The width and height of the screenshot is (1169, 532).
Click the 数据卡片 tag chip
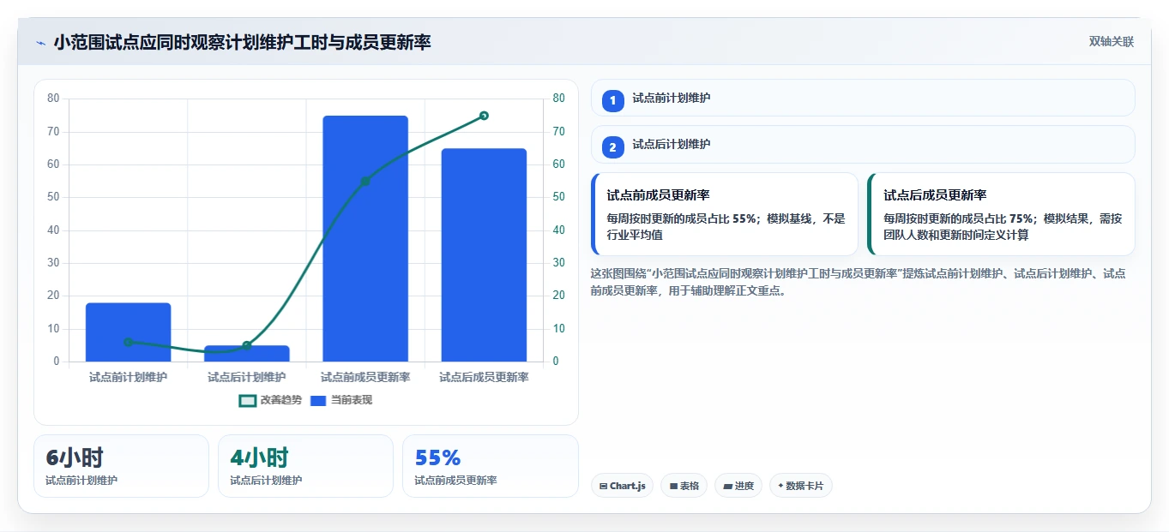(x=801, y=486)
